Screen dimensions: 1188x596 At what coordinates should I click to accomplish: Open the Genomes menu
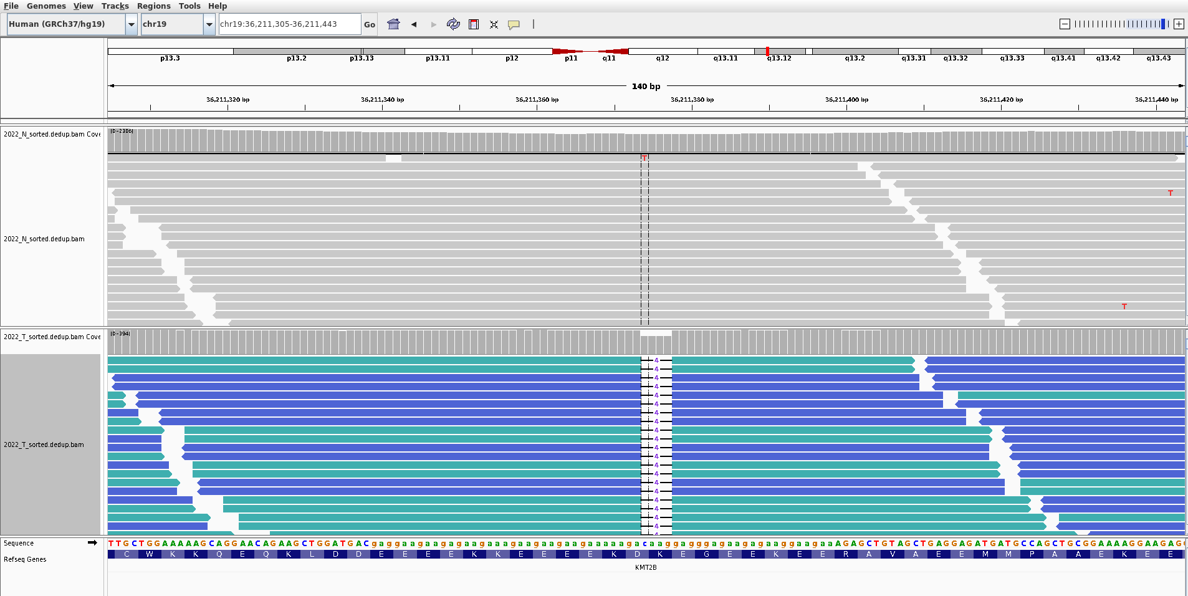coord(46,6)
